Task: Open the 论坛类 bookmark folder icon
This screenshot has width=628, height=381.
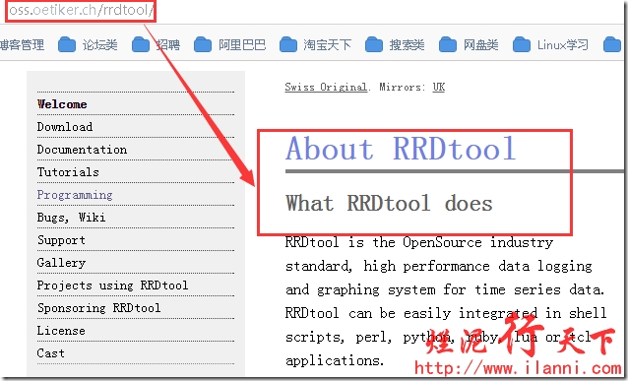Action: click(x=67, y=44)
